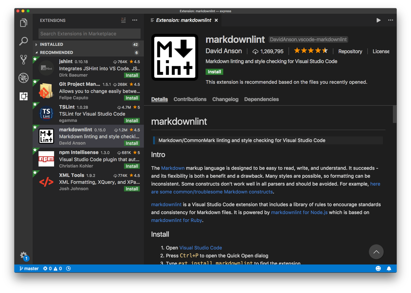Click the scroll-to-top arrow button

point(376,252)
